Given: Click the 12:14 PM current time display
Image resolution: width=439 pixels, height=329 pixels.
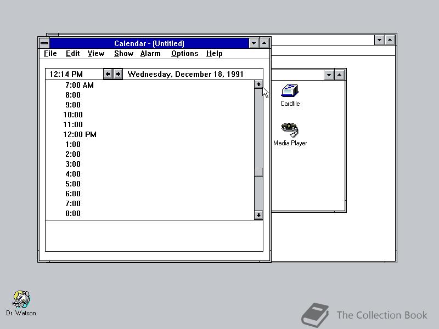Looking at the screenshot, I should point(66,74).
